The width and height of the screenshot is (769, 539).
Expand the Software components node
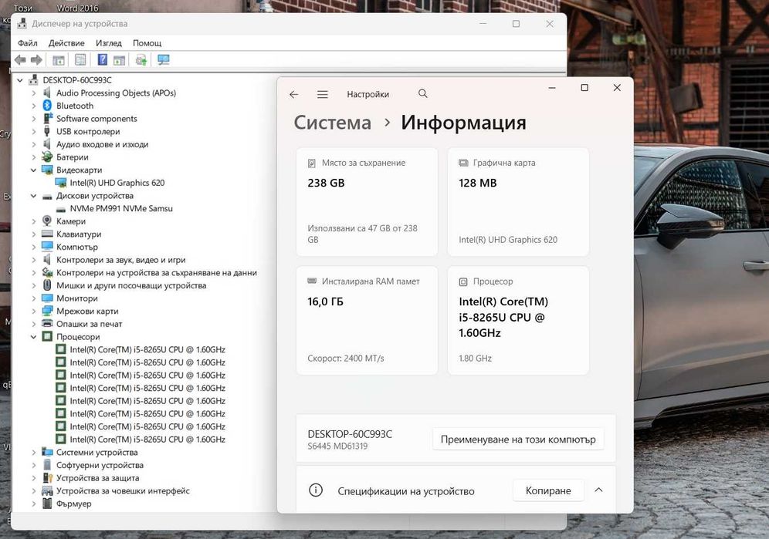(x=33, y=119)
